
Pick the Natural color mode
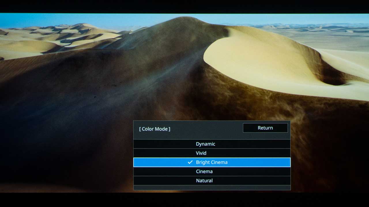pyautogui.click(x=204, y=181)
